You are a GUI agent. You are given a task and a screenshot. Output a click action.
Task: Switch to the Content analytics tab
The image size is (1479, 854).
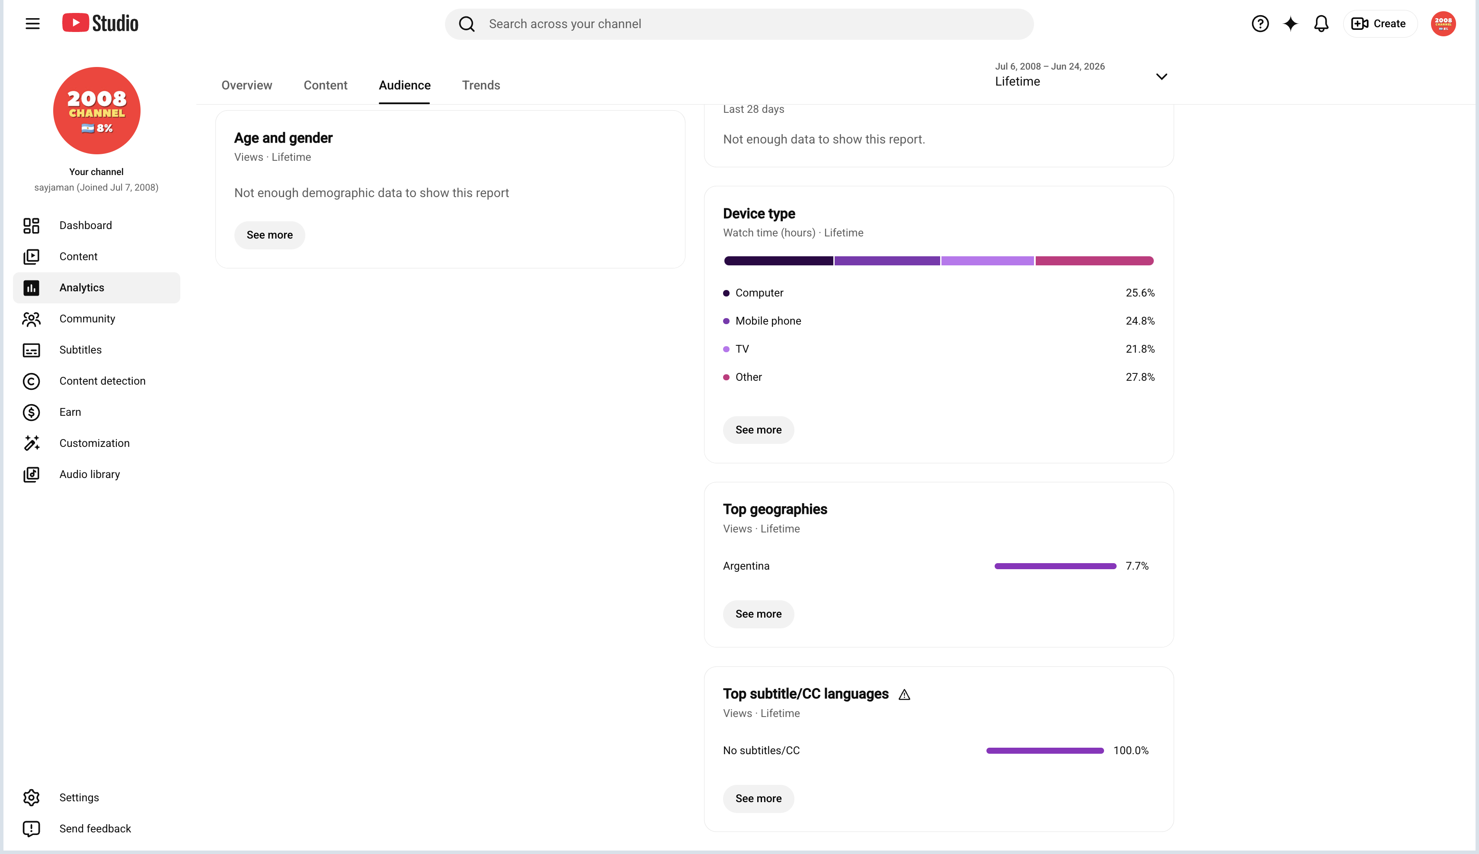[x=325, y=85]
